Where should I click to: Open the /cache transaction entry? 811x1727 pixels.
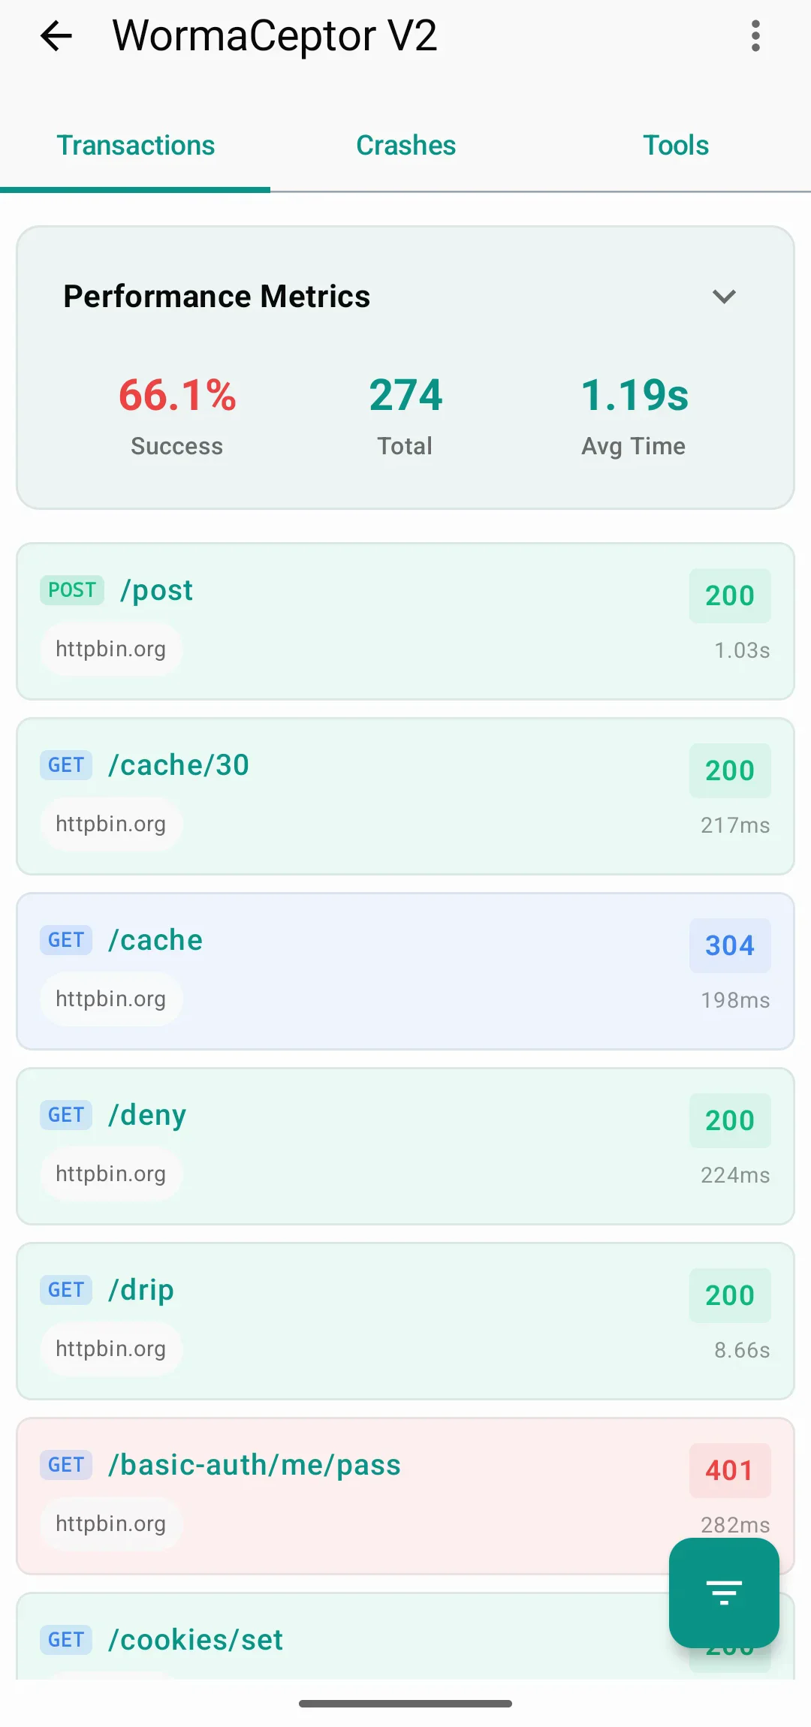pos(405,971)
